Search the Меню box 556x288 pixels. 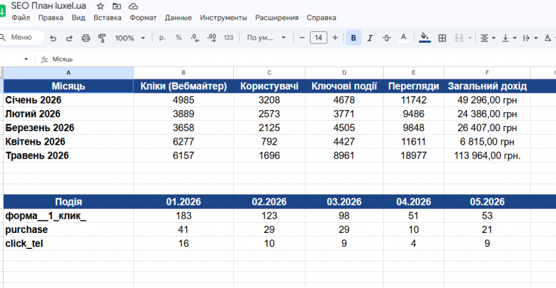(x=21, y=38)
